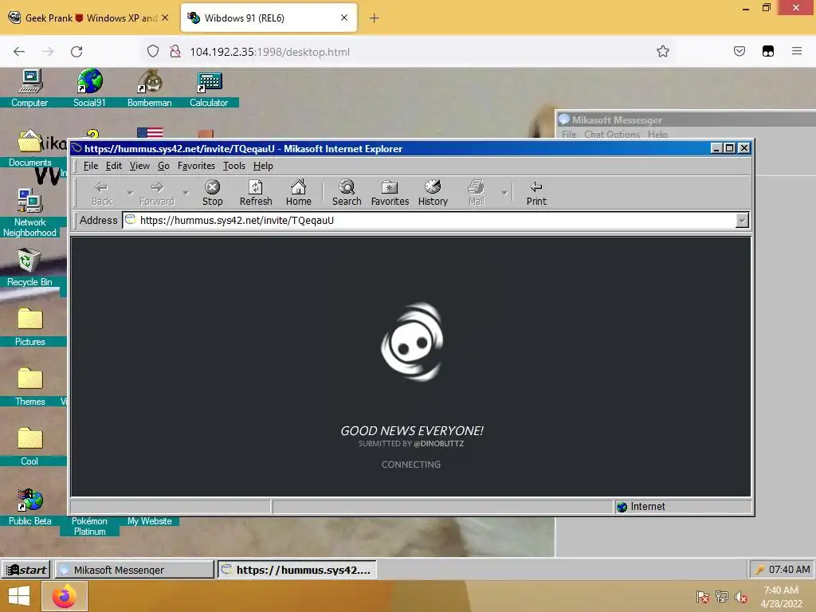This screenshot has width=816, height=612.
Task: Click the Internet Explorer address field
Action: [x=430, y=221]
